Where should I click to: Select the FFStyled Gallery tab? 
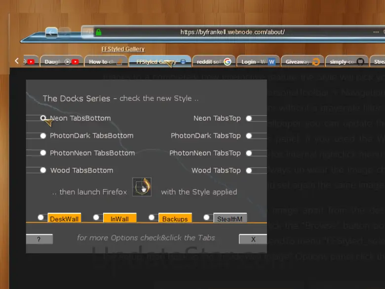click(160, 62)
